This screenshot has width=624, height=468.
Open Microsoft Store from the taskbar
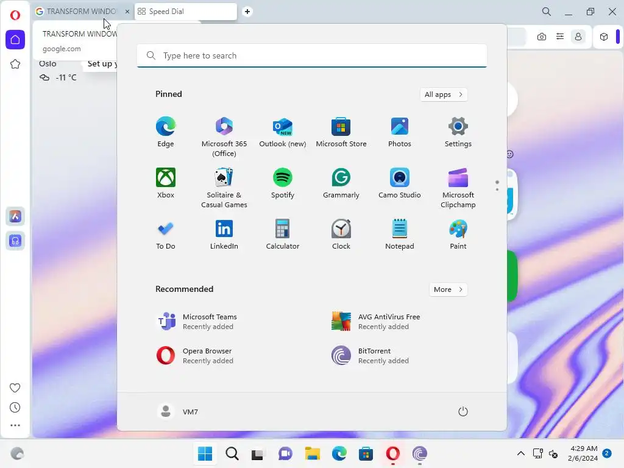pyautogui.click(x=366, y=453)
